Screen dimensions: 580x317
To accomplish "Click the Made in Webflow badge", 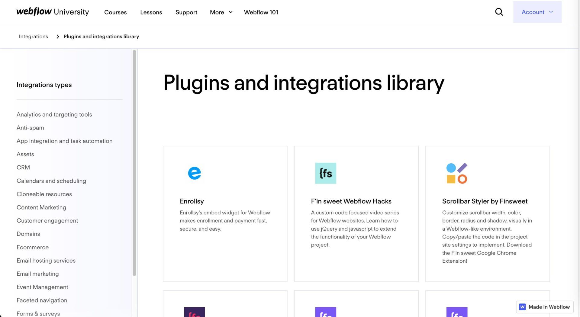I will (545, 307).
